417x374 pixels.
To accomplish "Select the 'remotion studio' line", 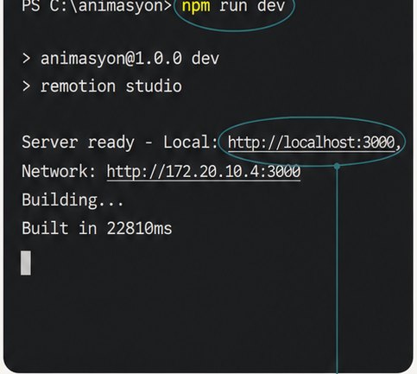I will coord(102,86).
